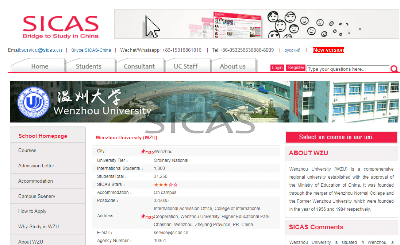Click the Wechat/Whatsapp number +86-15318861816
Screen dimensions: 400x245
pyautogui.click(x=182, y=50)
